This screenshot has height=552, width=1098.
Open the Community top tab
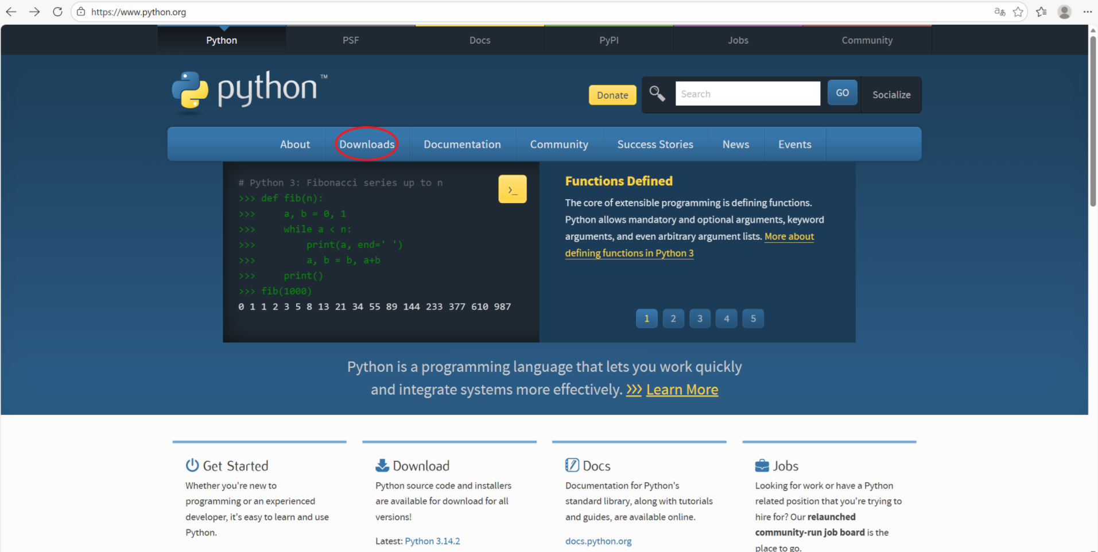pos(867,40)
